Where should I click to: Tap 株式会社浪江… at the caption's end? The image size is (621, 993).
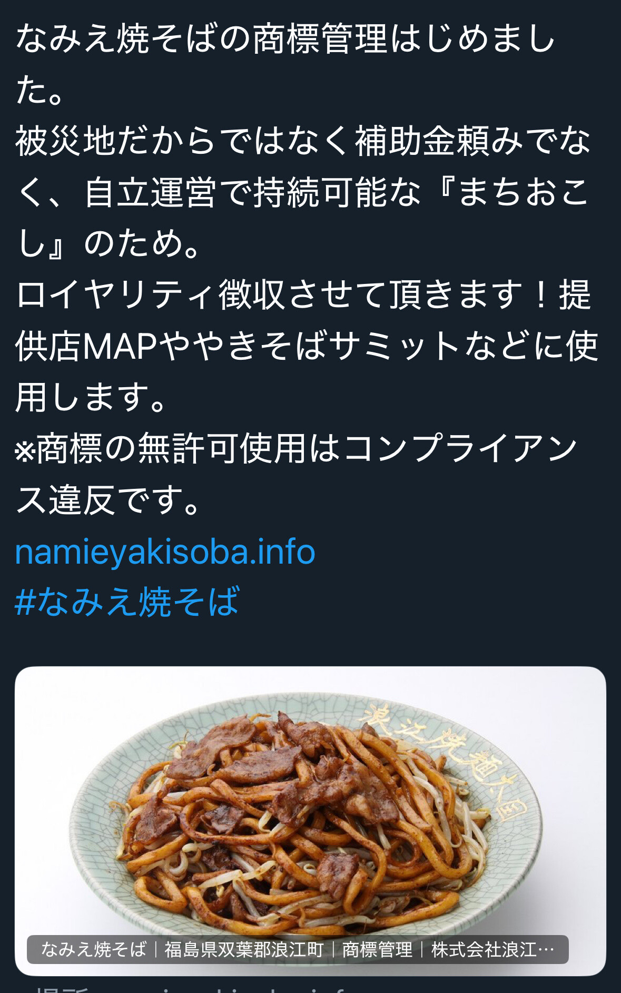[x=492, y=949]
